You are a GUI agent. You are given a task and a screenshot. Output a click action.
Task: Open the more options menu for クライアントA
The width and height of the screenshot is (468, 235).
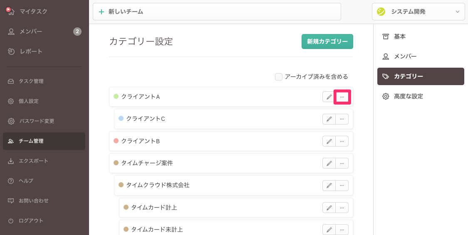342,97
